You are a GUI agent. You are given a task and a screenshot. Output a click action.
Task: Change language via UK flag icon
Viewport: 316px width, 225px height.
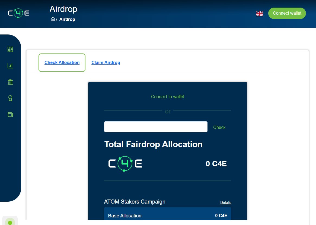tap(260, 14)
